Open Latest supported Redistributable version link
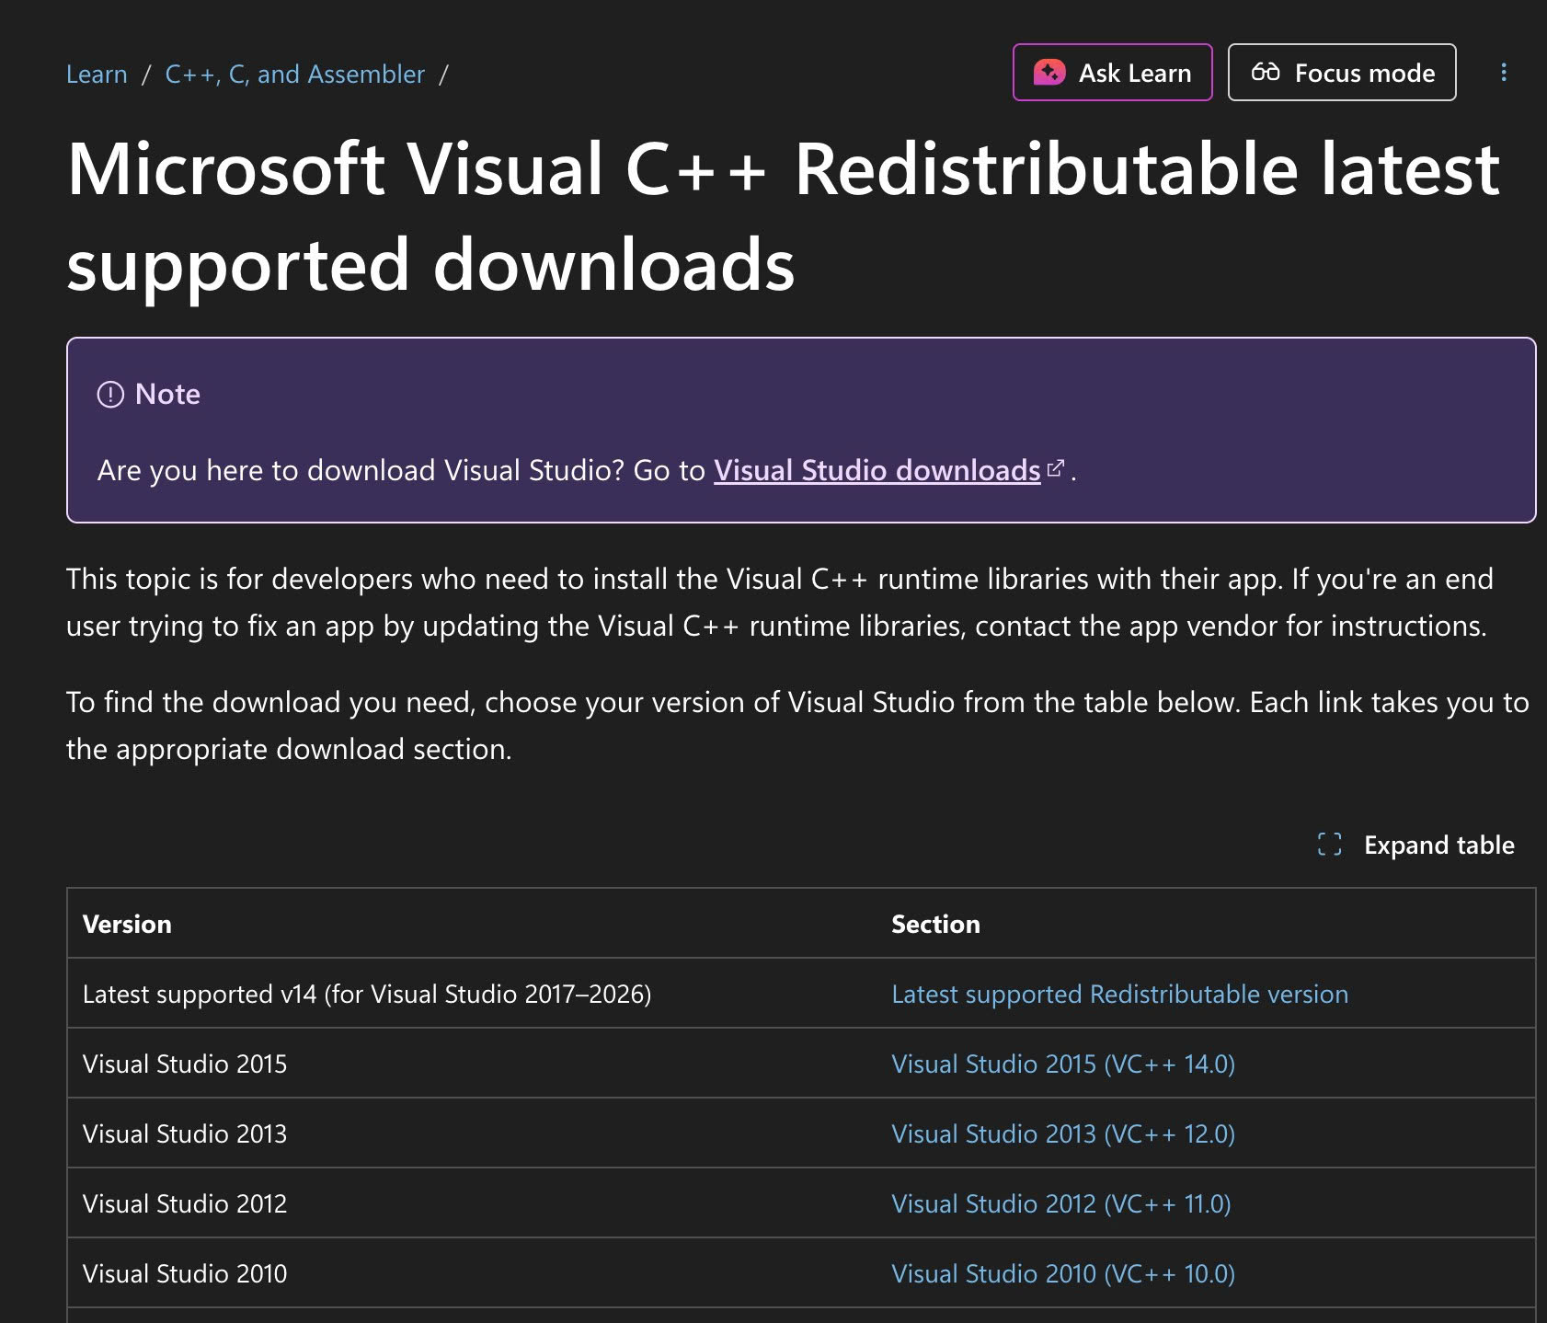 [1119, 994]
